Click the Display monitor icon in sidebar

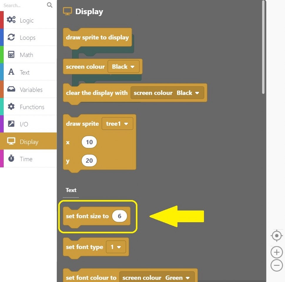pyautogui.click(x=11, y=141)
